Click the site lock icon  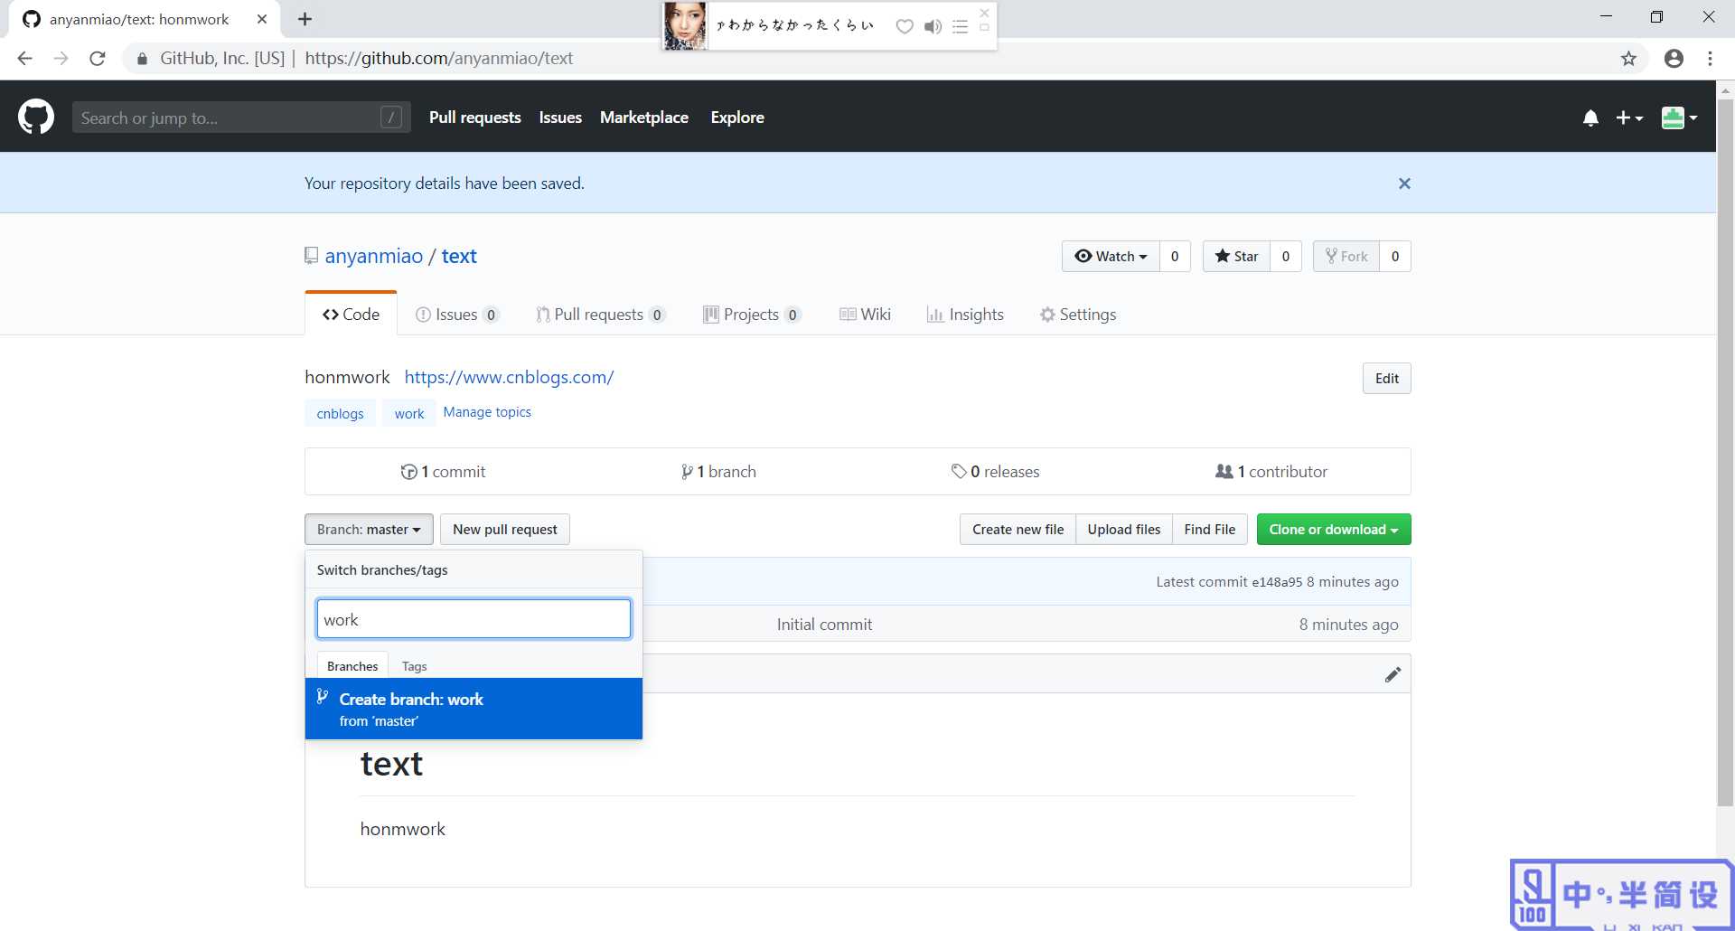pyautogui.click(x=142, y=59)
